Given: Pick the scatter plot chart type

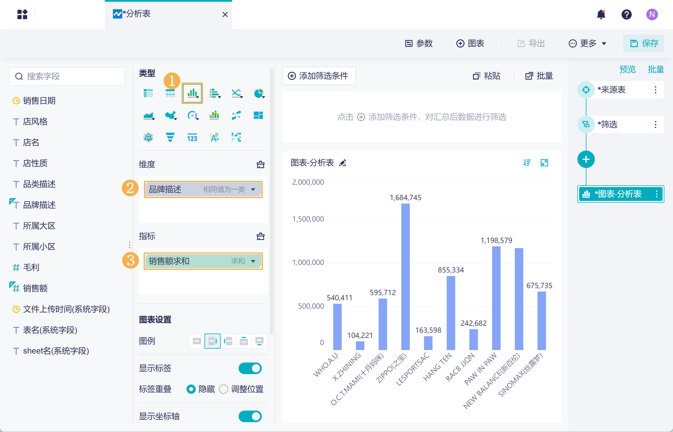Looking at the screenshot, I should (236, 115).
